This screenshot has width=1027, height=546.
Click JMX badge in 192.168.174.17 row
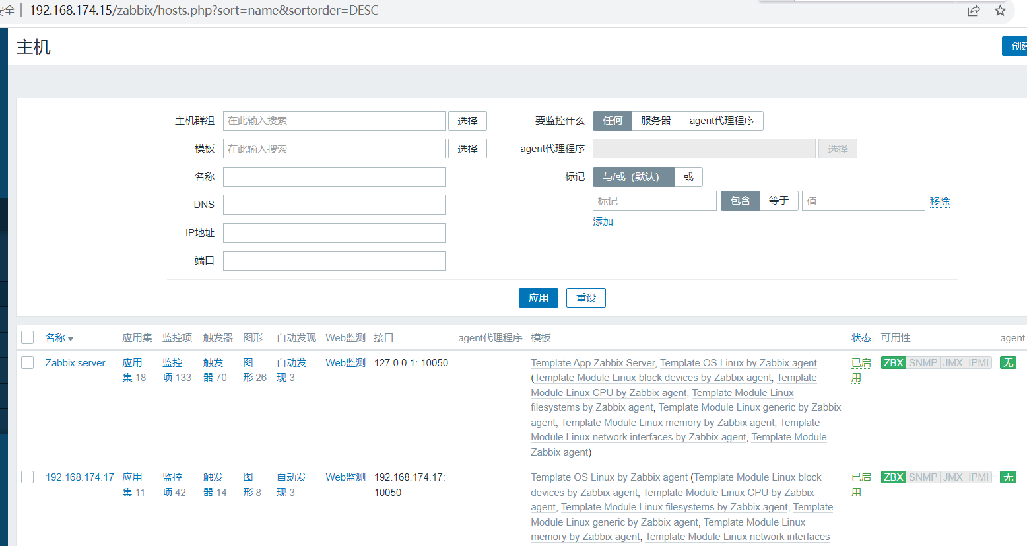tap(953, 477)
